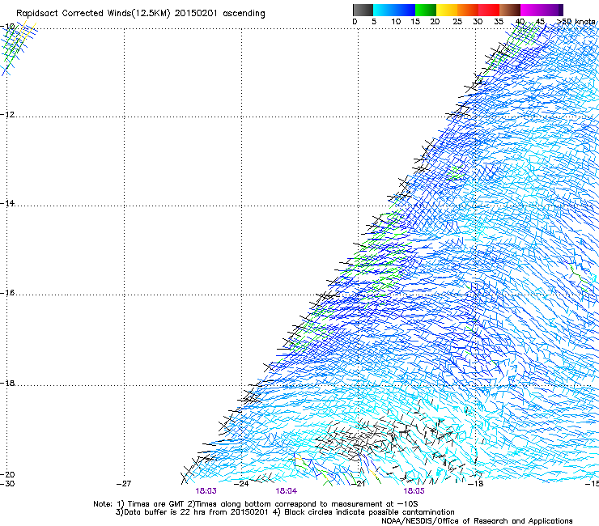Click the NOAA/NESDIS credit line
Image resolution: width=599 pixels, height=526 pixels.
[477, 521]
